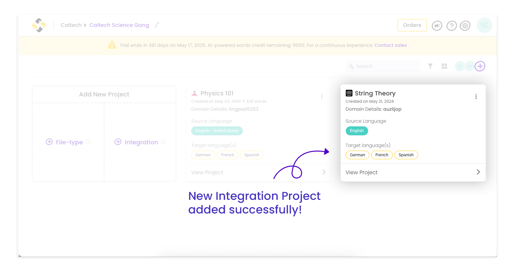This screenshot has width=514, height=271.
Task: Open announcements megaphone icon
Action: click(437, 26)
